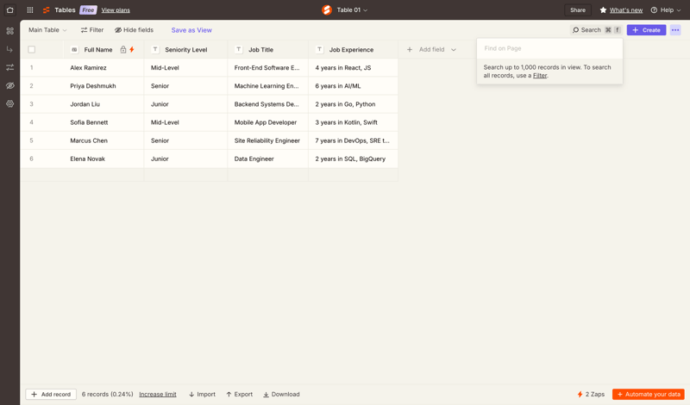This screenshot has width=690, height=405.
Task: Click the Seniority Level column header
Action: tap(185, 49)
